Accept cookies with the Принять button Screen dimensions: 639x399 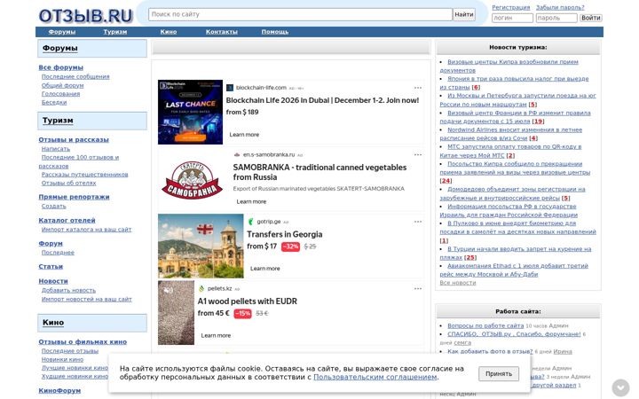tap(499, 374)
